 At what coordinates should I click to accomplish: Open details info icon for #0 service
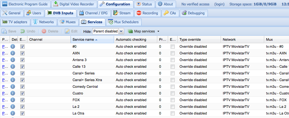tap(13, 46)
